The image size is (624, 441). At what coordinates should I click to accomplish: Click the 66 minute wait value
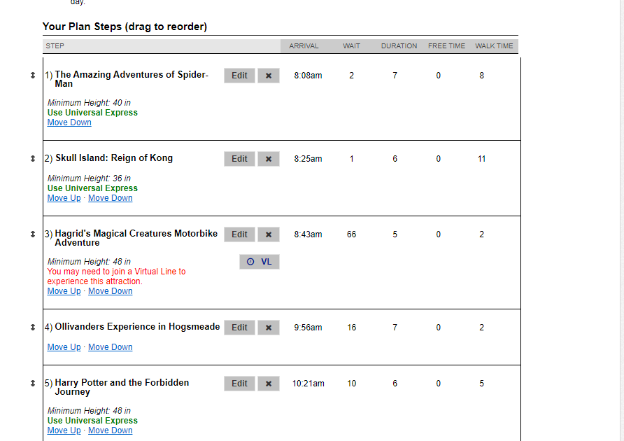tap(351, 234)
